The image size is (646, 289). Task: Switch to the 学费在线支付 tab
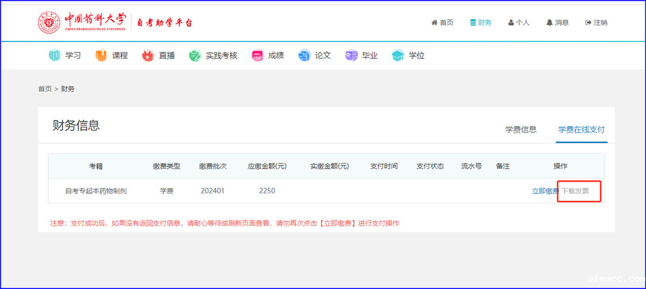click(x=581, y=129)
